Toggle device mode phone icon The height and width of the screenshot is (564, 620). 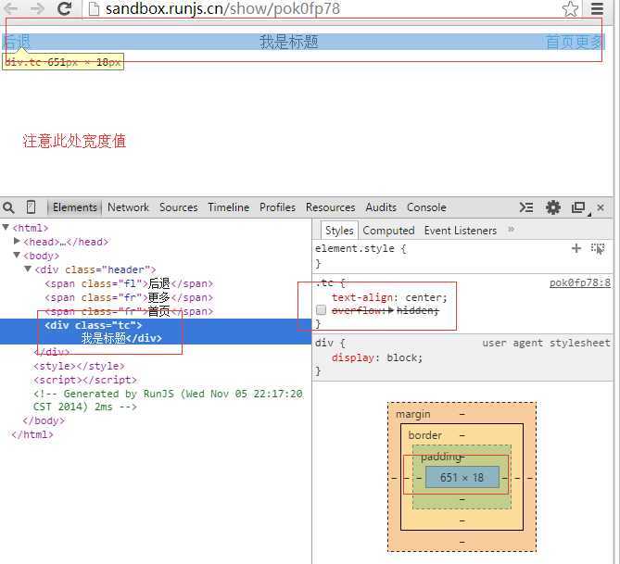[x=31, y=207]
